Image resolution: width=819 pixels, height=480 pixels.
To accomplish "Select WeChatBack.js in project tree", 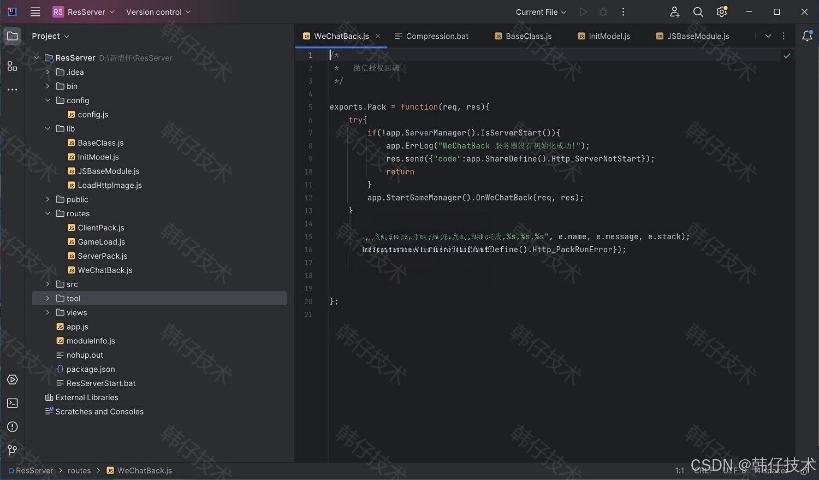I will (x=100, y=270).
